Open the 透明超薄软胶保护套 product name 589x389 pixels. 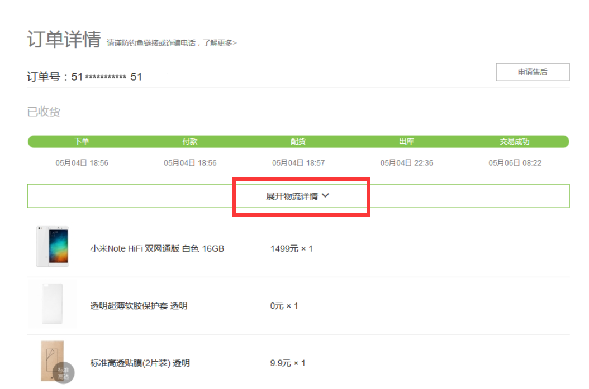[139, 306]
